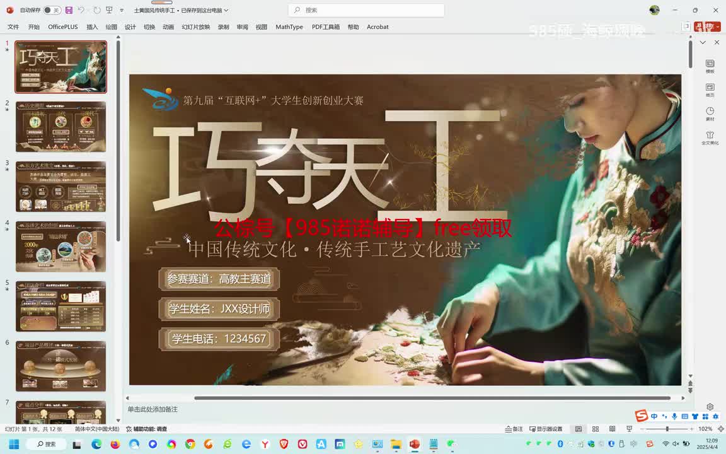
Task: Click 幻灯片 第 1 张 slide counter
Action: [x=33, y=429]
